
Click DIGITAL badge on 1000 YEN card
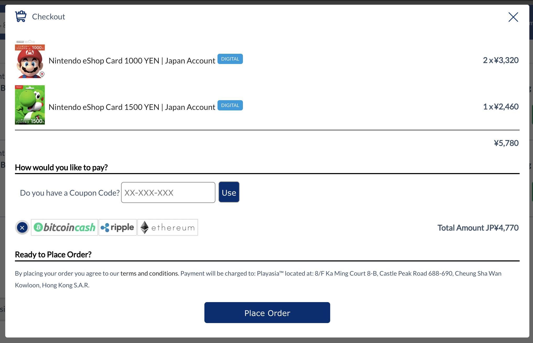[230, 59]
